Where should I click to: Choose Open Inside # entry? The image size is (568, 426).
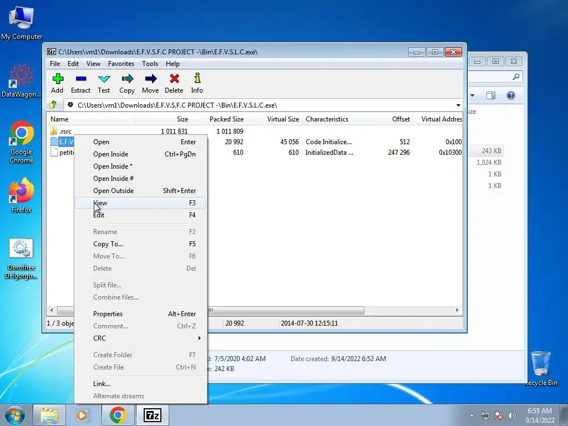pos(140,179)
